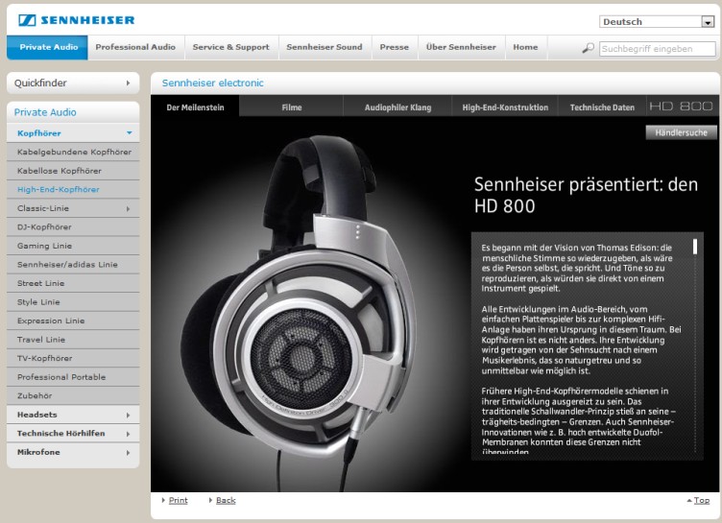
Task: Expand the Headsets section arrow
Action: tap(128, 416)
